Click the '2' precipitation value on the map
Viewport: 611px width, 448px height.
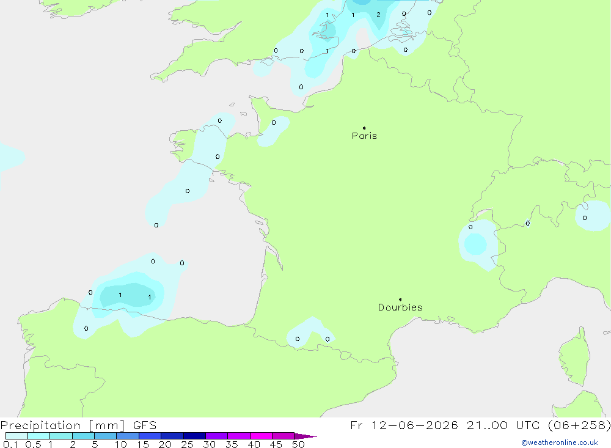[378, 15]
